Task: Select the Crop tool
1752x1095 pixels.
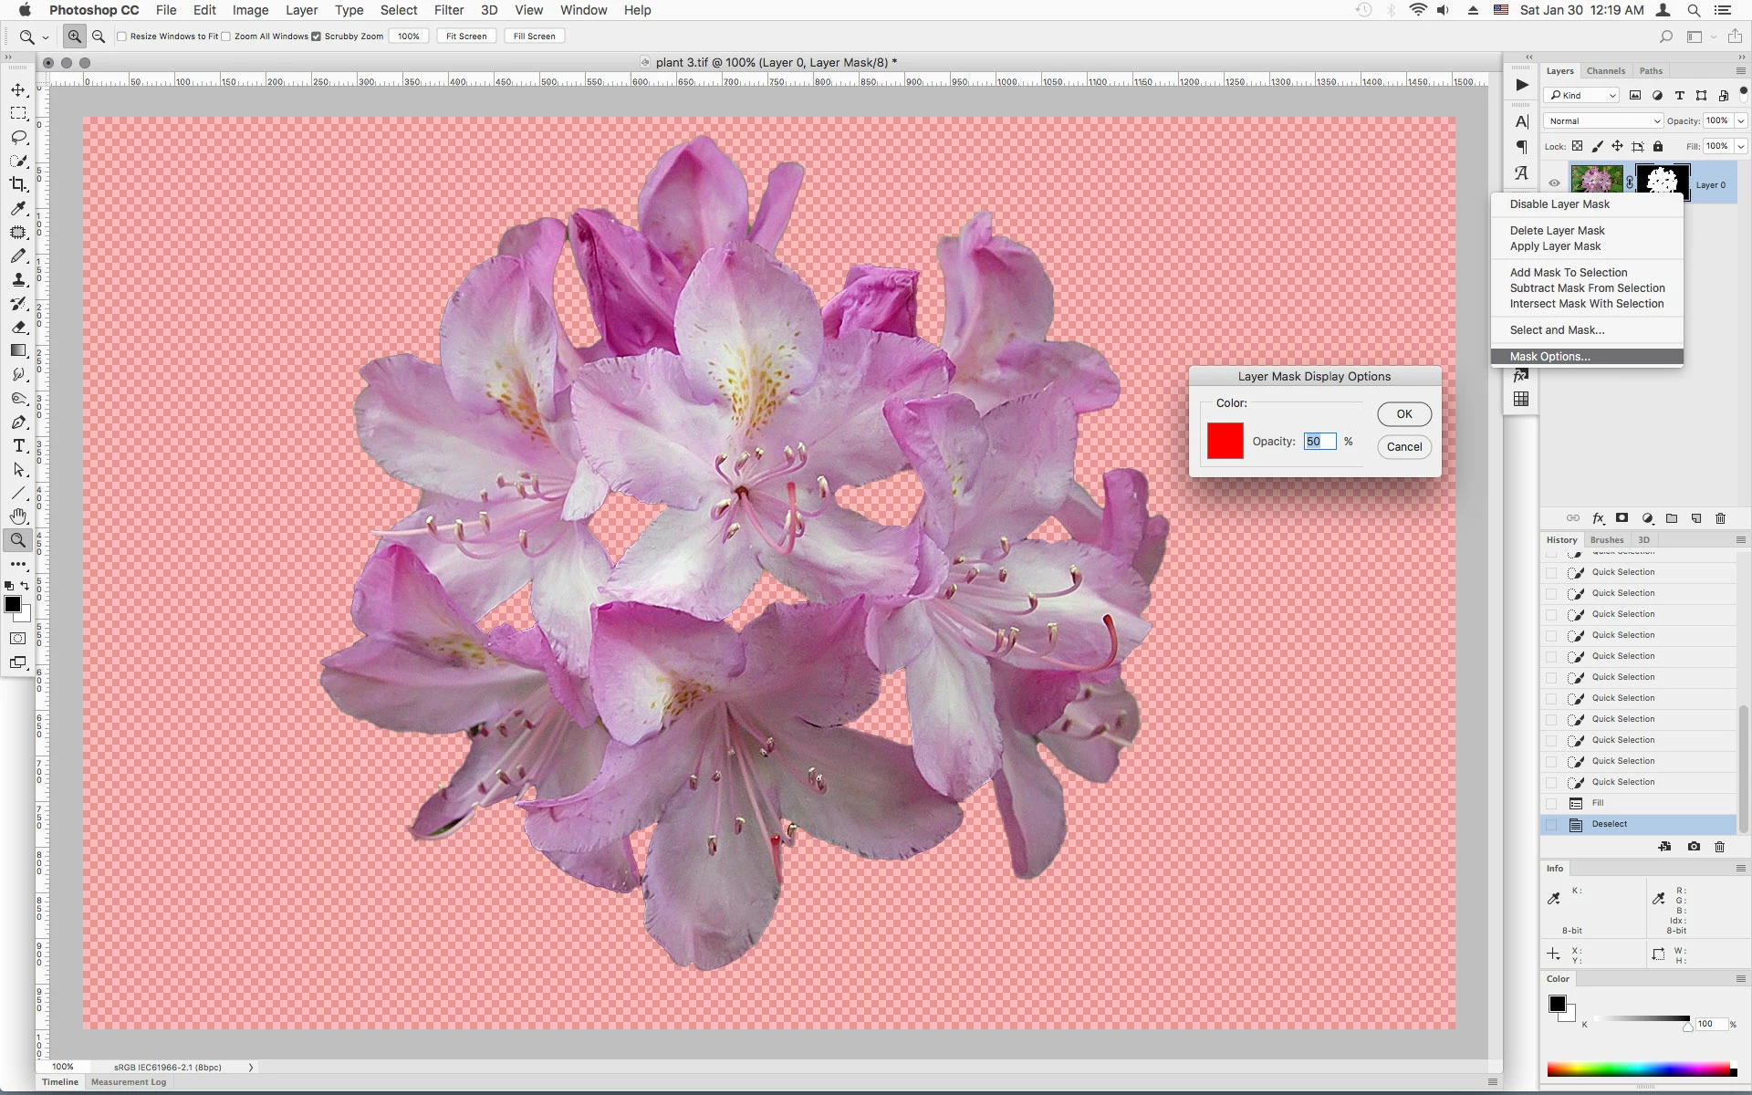Action: pos(18,184)
